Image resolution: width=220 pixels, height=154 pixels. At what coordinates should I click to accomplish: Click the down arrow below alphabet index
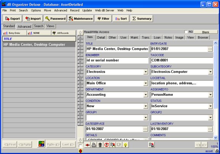tap(80, 140)
